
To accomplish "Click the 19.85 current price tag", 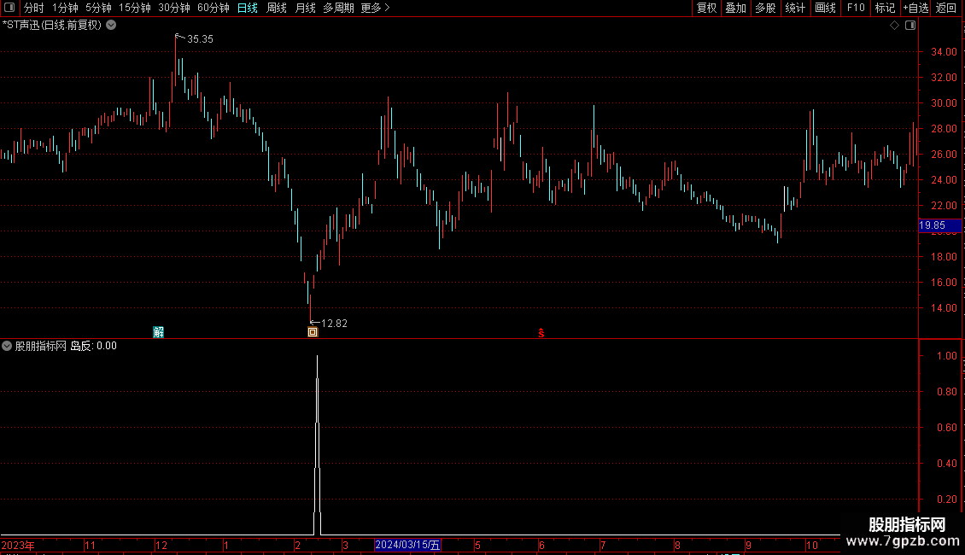I will [x=939, y=225].
